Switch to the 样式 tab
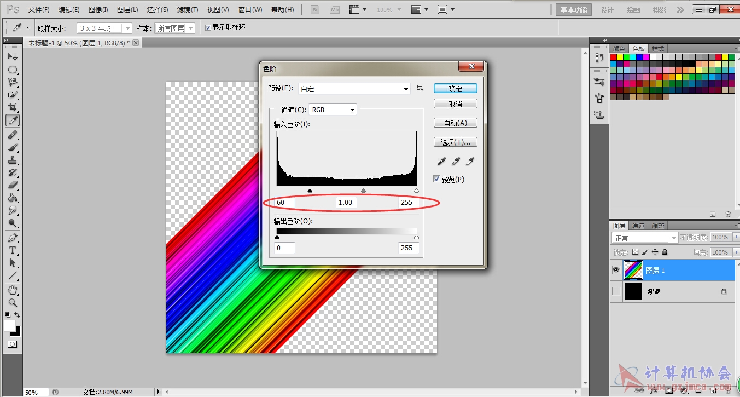This screenshot has height=397, width=740. coord(658,49)
